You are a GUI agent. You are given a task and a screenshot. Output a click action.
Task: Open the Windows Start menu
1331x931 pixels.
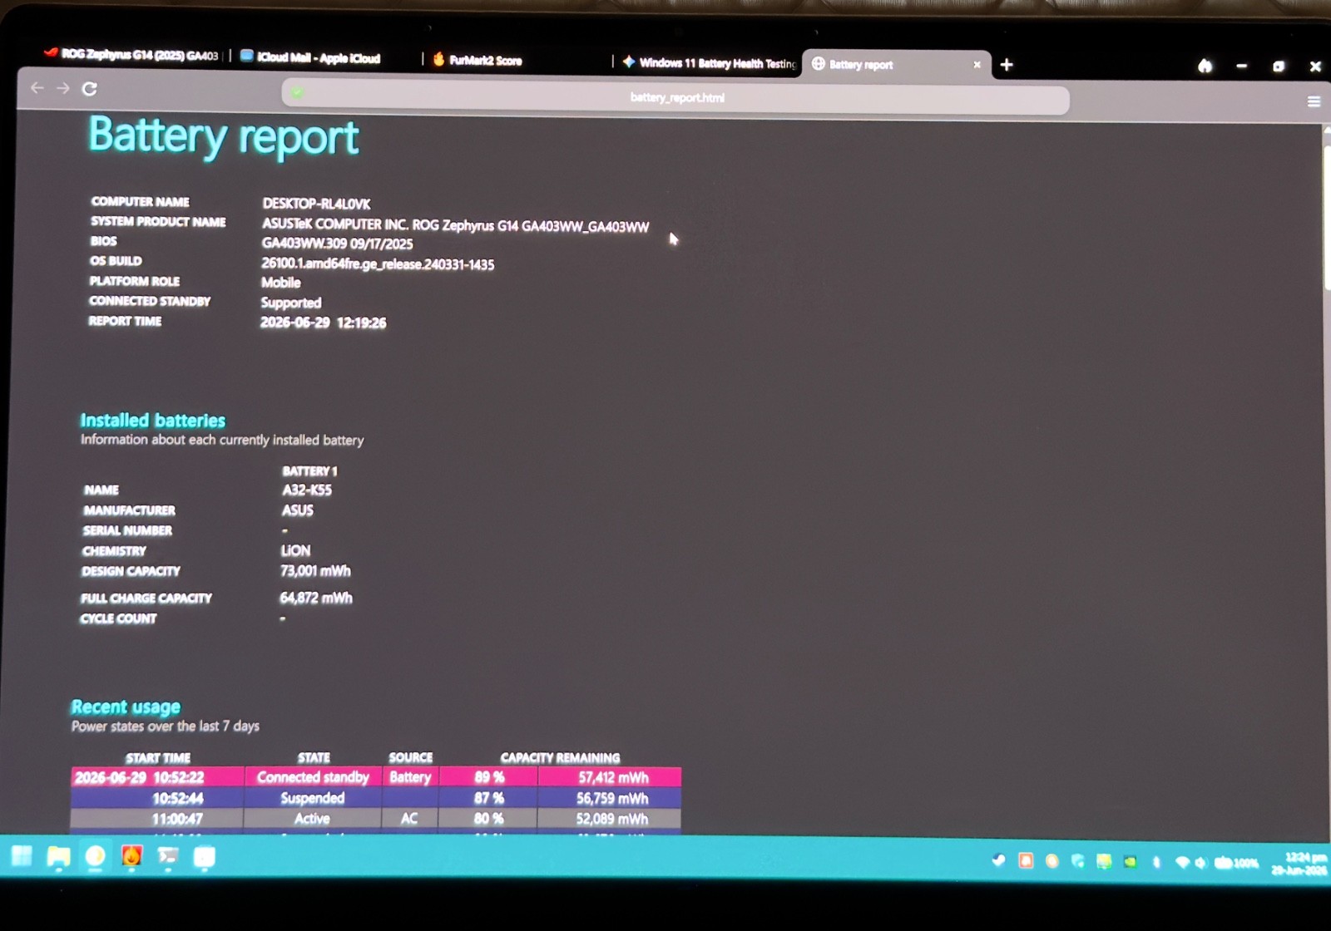22,855
